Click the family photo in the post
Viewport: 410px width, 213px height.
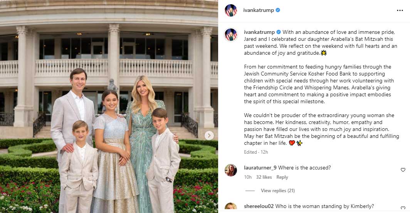tap(109, 106)
